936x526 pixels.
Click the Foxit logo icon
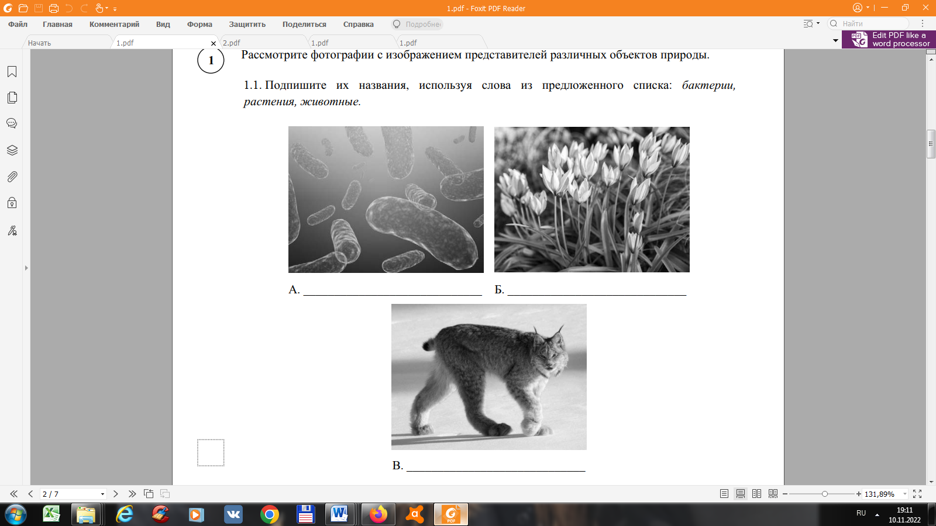coord(8,8)
